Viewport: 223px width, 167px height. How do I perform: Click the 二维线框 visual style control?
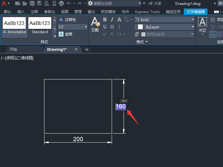click(x=25, y=58)
